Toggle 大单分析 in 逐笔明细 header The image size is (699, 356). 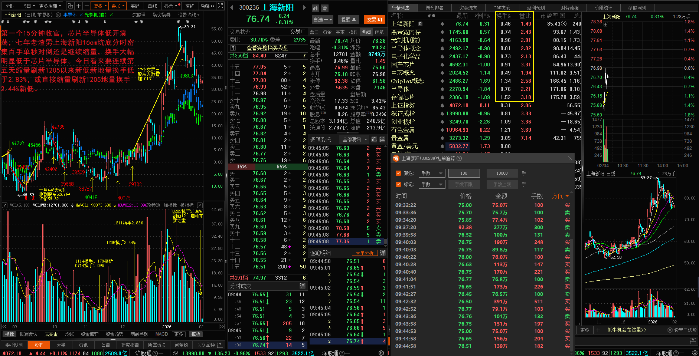coord(365,253)
